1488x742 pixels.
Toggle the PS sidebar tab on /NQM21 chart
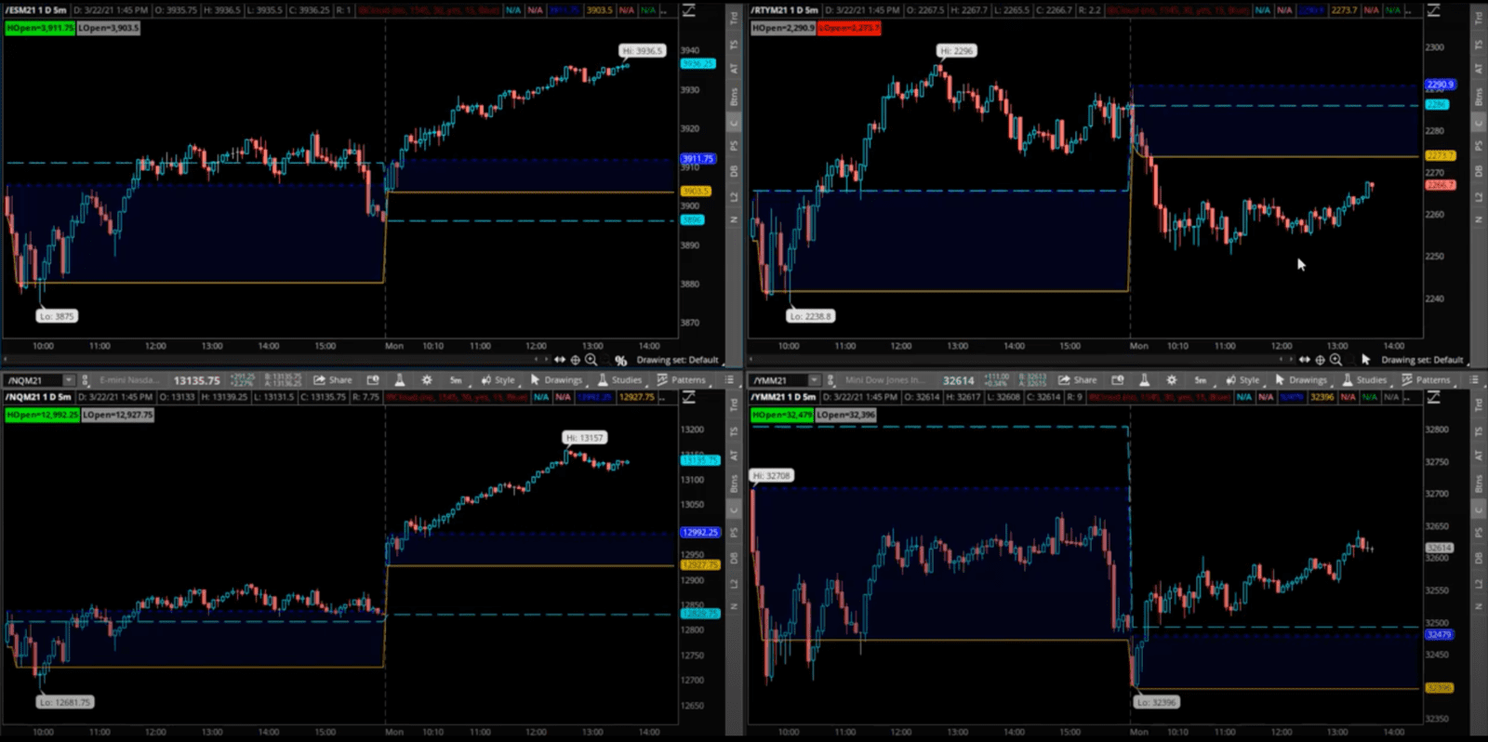(734, 533)
